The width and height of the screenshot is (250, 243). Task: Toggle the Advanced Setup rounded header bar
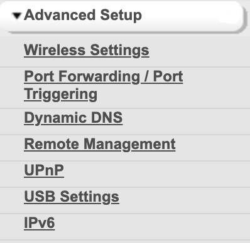click(122, 17)
